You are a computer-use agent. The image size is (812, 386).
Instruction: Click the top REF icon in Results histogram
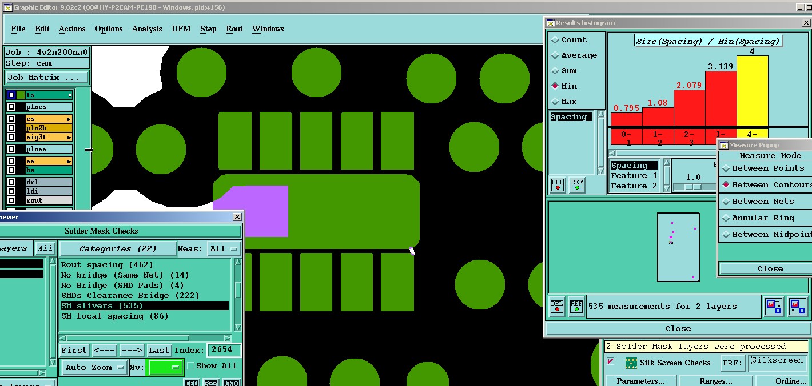tap(577, 185)
